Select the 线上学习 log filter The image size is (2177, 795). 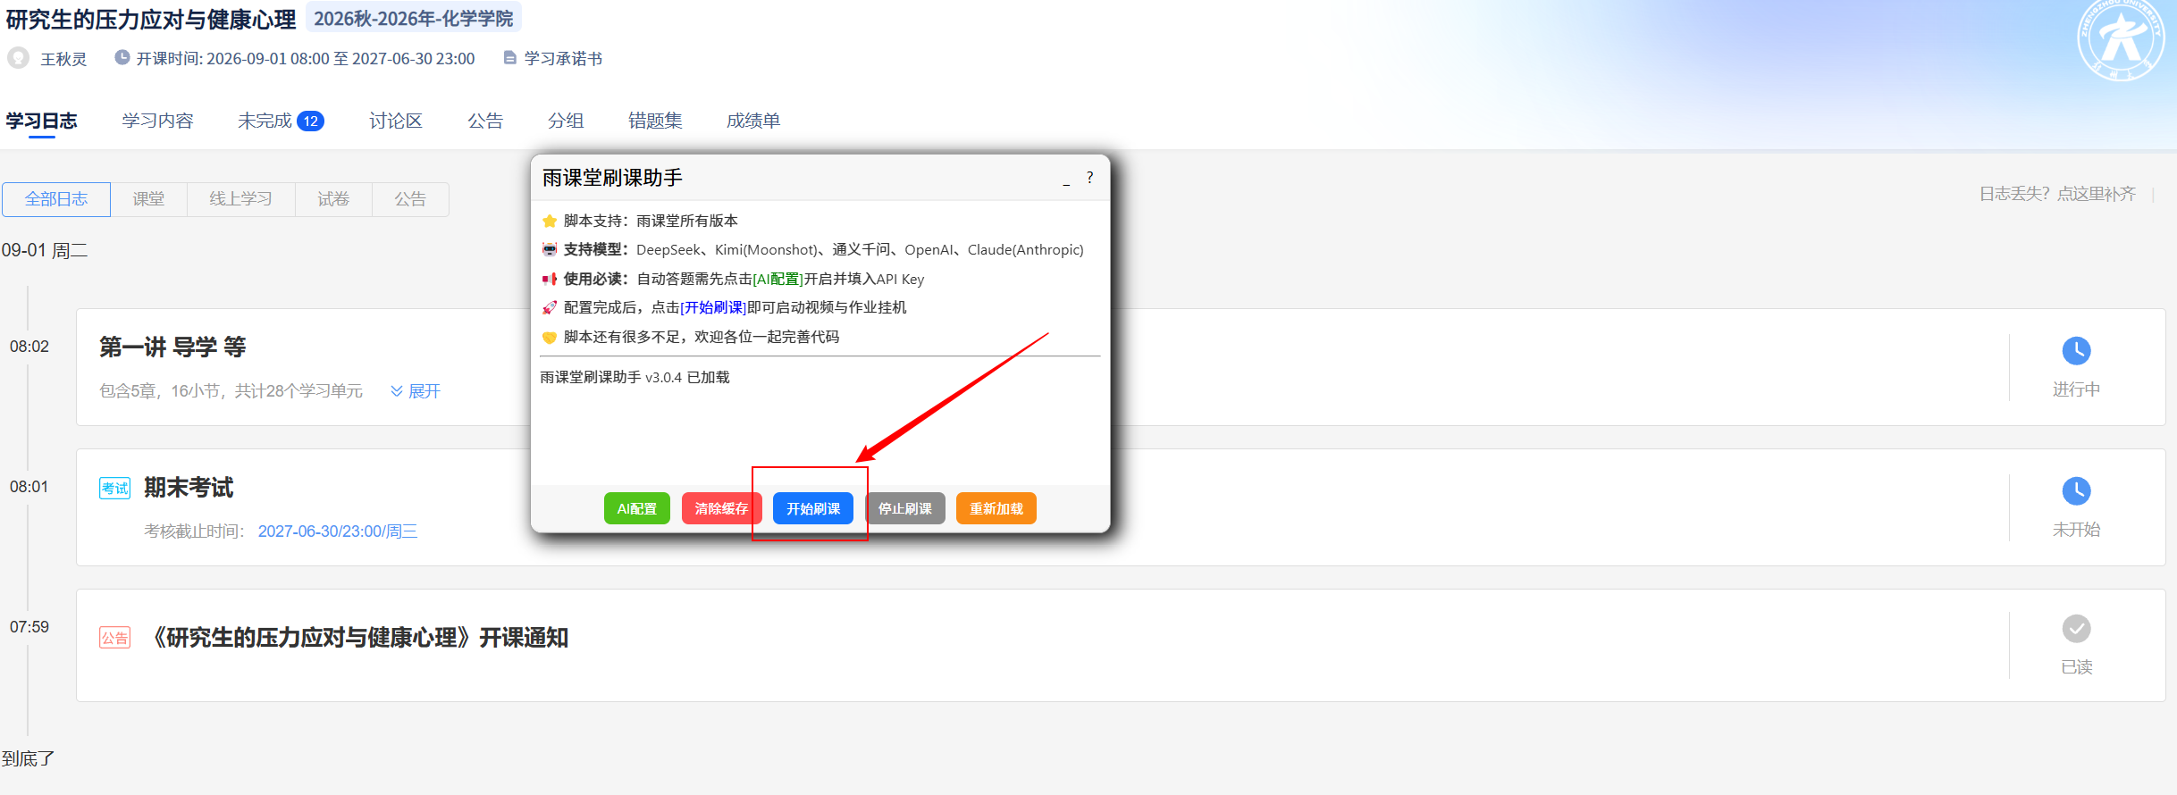[241, 199]
